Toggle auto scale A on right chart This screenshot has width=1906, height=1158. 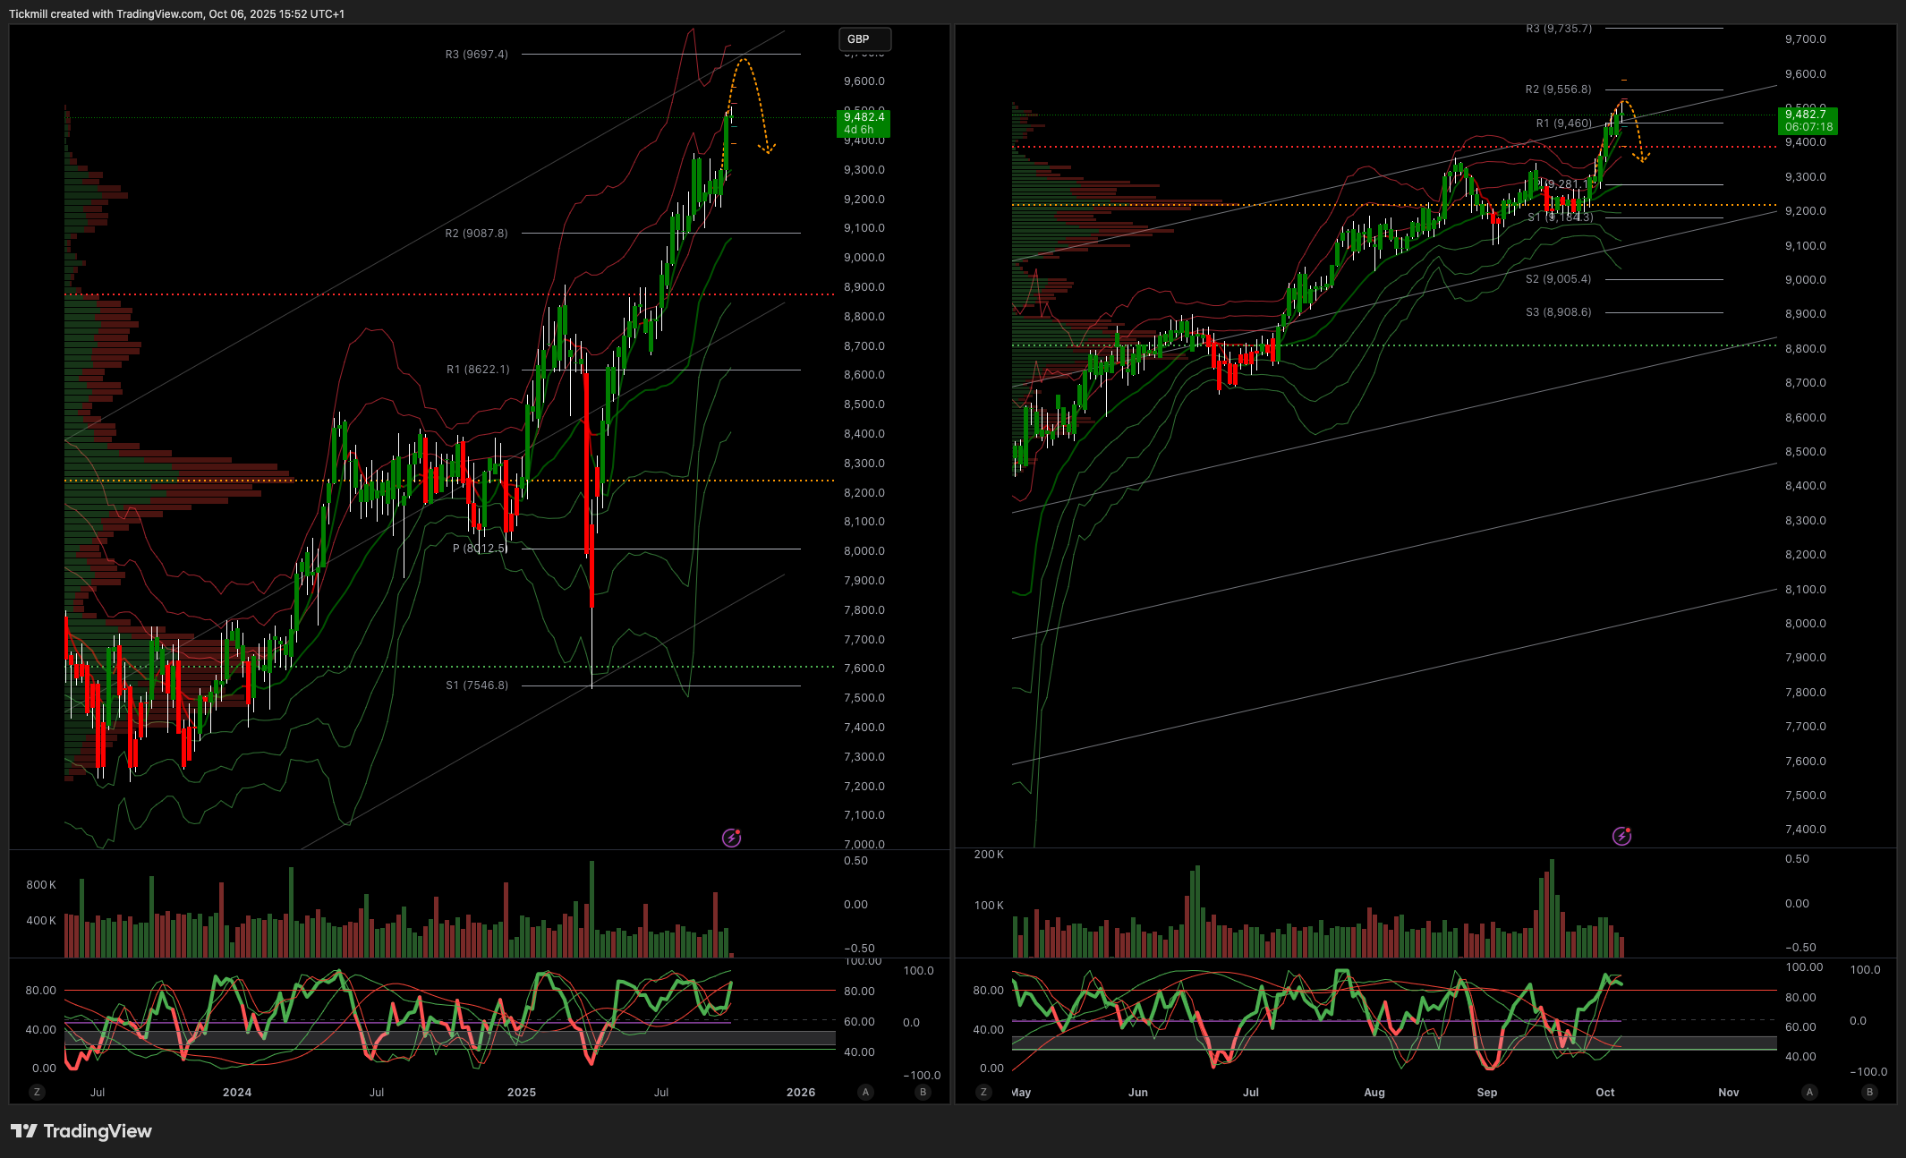[x=1809, y=1092]
